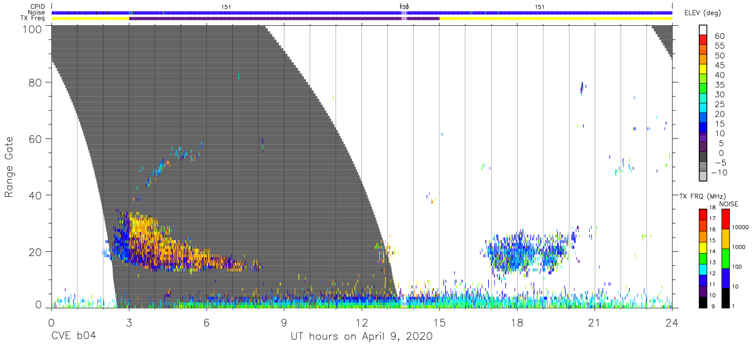Click the 10000 label on the NOISE scale
Image resolution: width=756 pixels, height=349 pixels.
tap(741, 227)
